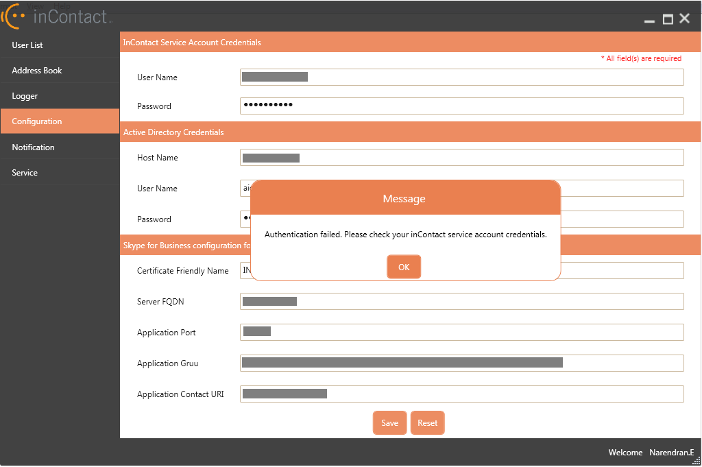Click into the Host Name field

point(462,157)
